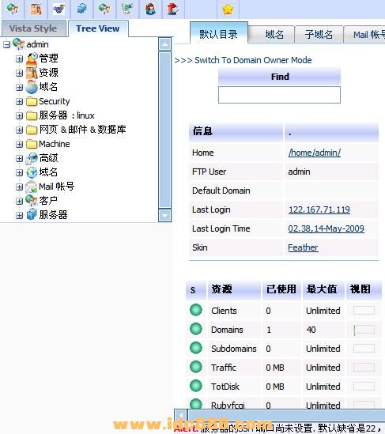The height and width of the screenshot is (434, 385).
Task: Click the tree panel scroll down arrow
Action: (165, 215)
